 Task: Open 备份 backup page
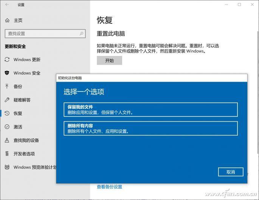pos(18,86)
